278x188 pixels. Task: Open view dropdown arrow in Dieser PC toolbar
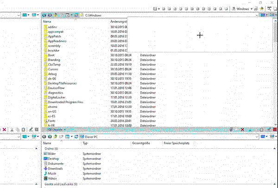coord(72,137)
